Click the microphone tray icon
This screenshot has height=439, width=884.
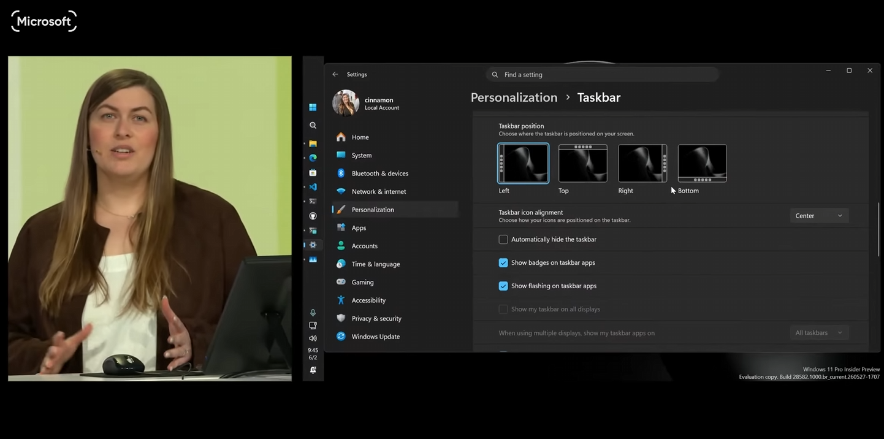(313, 313)
